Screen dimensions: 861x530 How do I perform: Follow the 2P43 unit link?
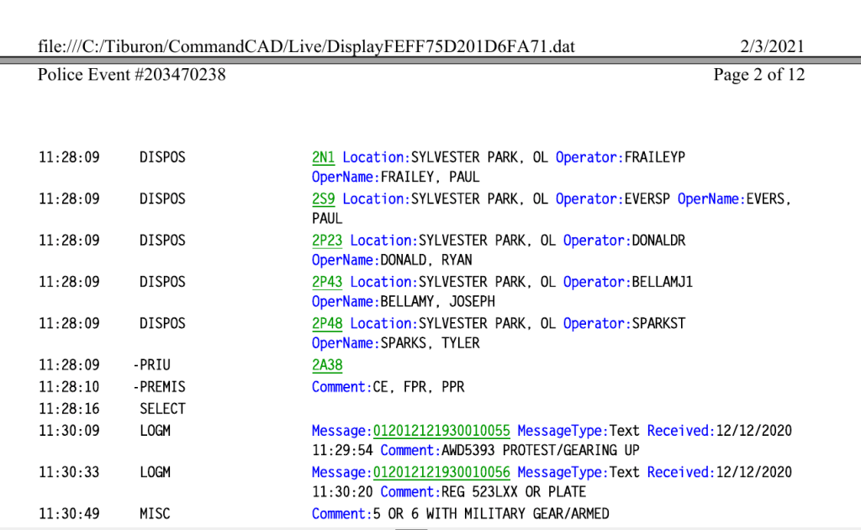click(327, 282)
